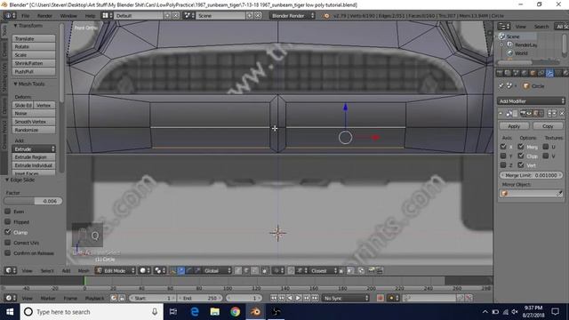Open the No Sync playback dropdown
Image resolution: width=569 pixels, height=320 pixels.
click(346, 298)
